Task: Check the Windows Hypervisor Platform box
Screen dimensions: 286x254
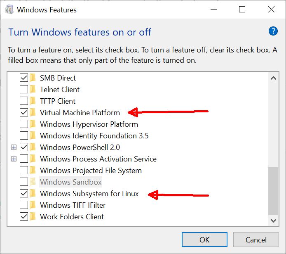Action: (24, 124)
